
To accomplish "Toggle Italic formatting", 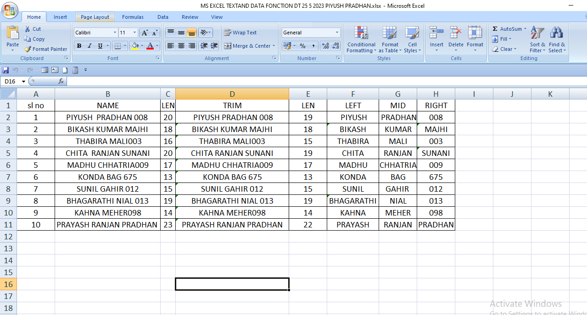I will pos(89,46).
